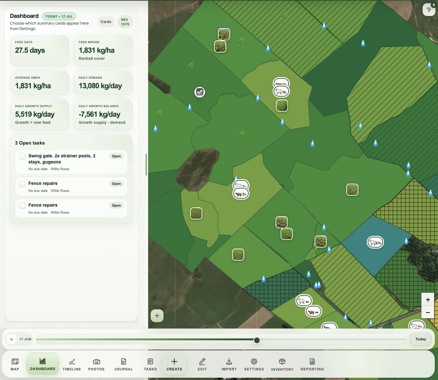Check the second Fence repairs checkbox
The width and height of the screenshot is (438, 380).
[x=22, y=206]
